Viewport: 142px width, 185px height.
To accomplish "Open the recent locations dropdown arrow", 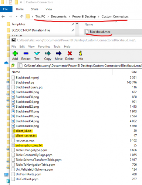I will tap(17, 17).
